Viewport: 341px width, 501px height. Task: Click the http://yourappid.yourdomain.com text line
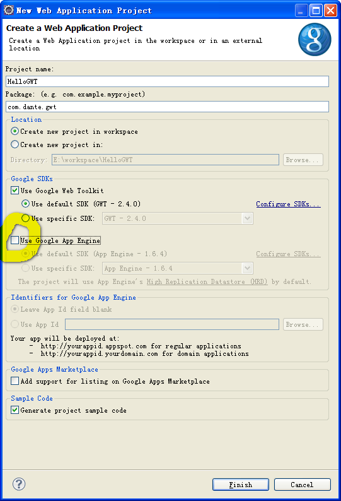[x=144, y=354]
